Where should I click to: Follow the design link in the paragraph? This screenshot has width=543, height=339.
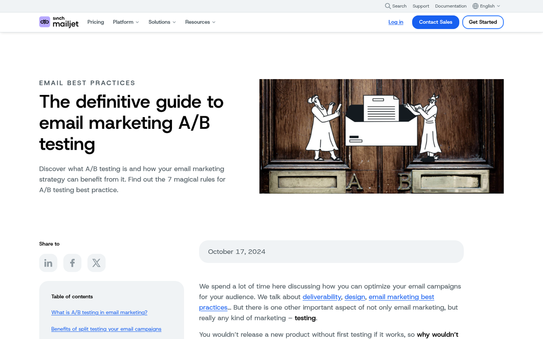(x=355, y=297)
